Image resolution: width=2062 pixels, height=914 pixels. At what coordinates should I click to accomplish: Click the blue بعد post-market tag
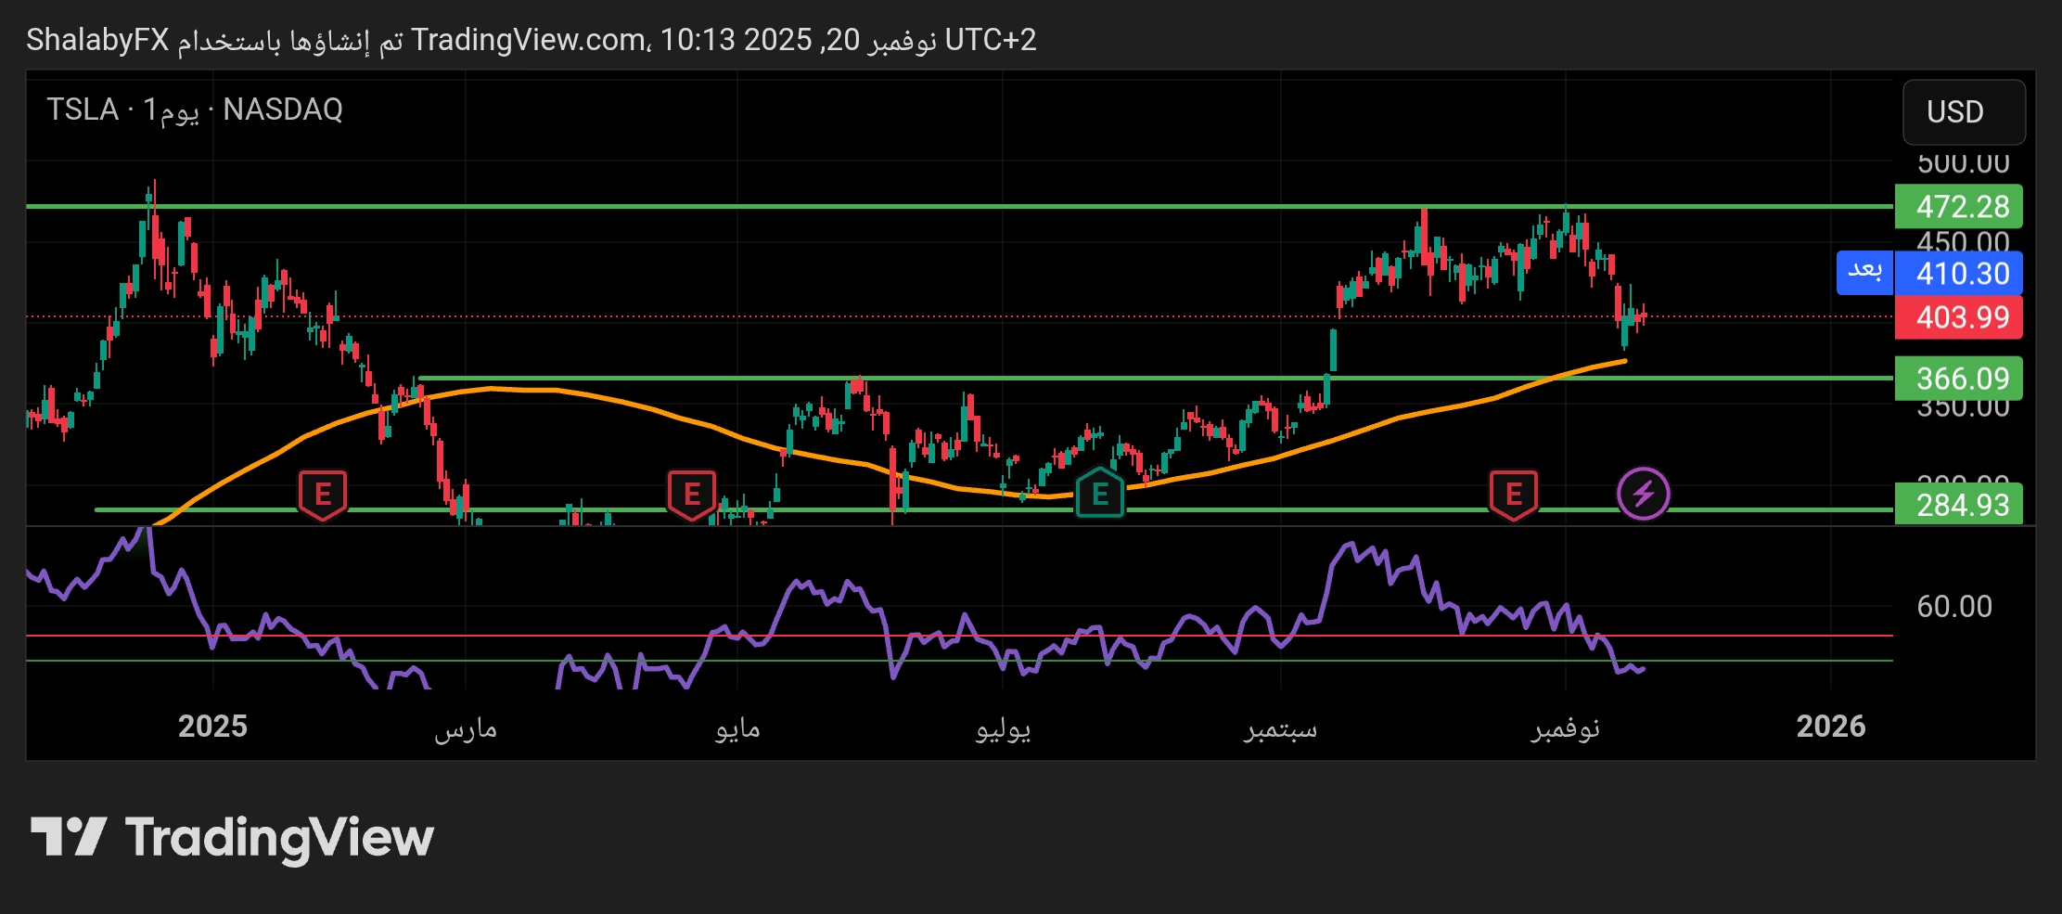pos(1863,273)
